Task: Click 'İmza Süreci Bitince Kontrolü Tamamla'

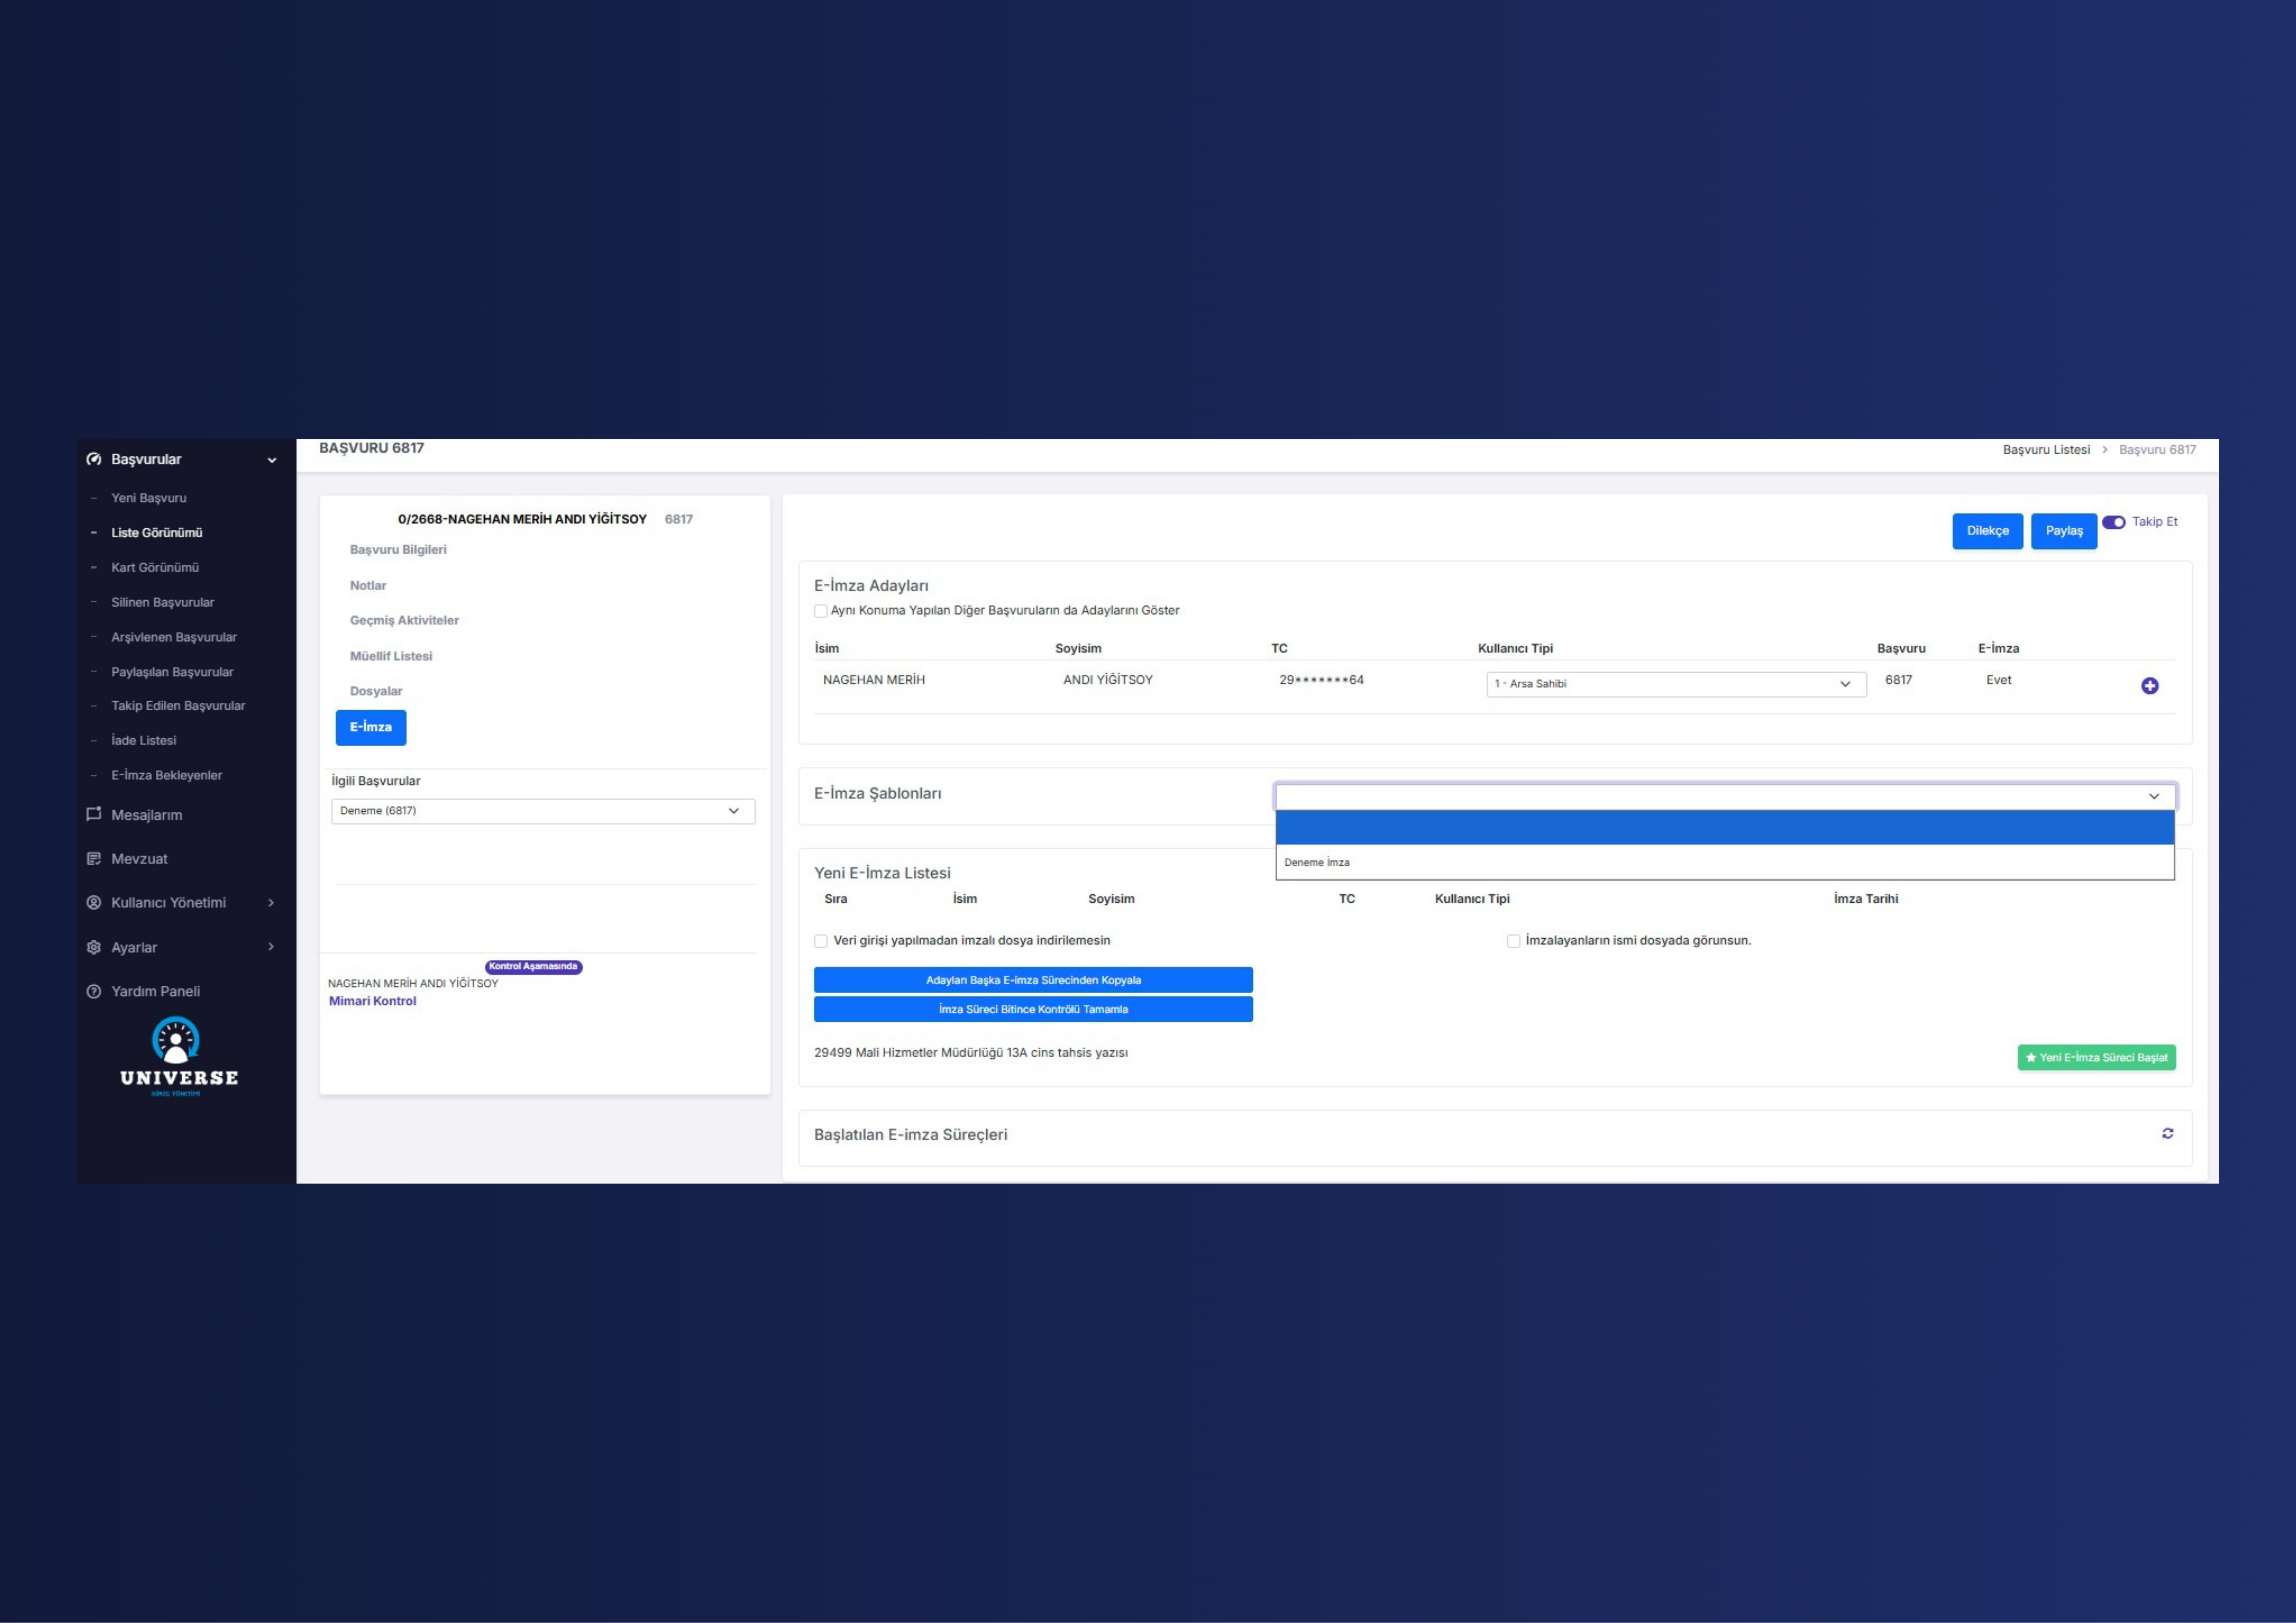Action: tap(1033, 1009)
